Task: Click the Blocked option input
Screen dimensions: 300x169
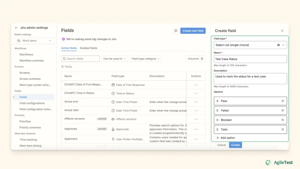Action: 250,120
